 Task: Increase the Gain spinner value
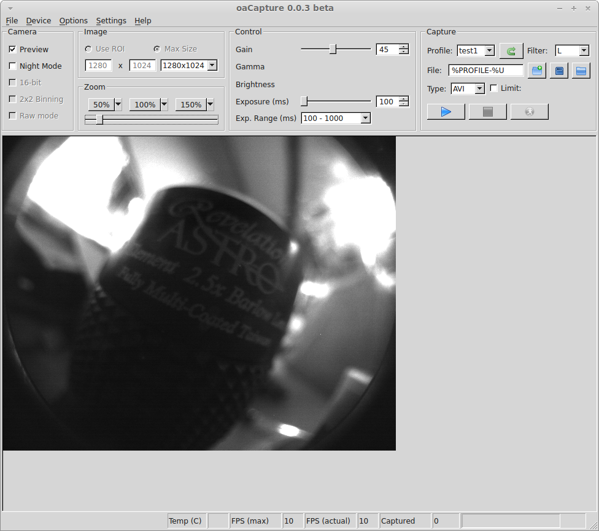click(x=403, y=47)
